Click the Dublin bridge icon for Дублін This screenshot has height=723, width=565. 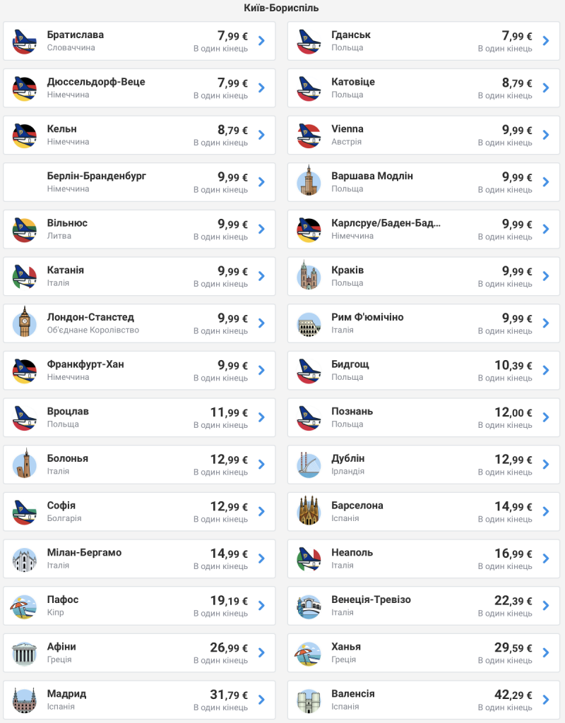[x=309, y=465]
